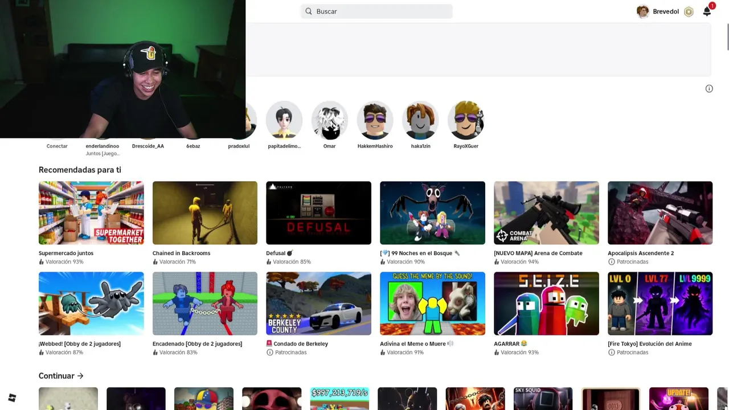The width and height of the screenshot is (729, 410).
Task: Click Valoración 71% rating text
Action: [178, 261]
